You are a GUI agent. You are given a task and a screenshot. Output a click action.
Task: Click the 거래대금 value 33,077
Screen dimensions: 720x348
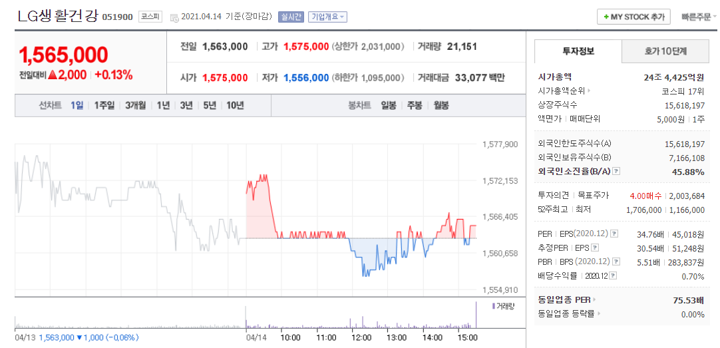(x=470, y=78)
